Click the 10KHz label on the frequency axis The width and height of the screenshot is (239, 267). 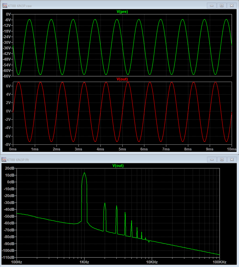(152, 262)
